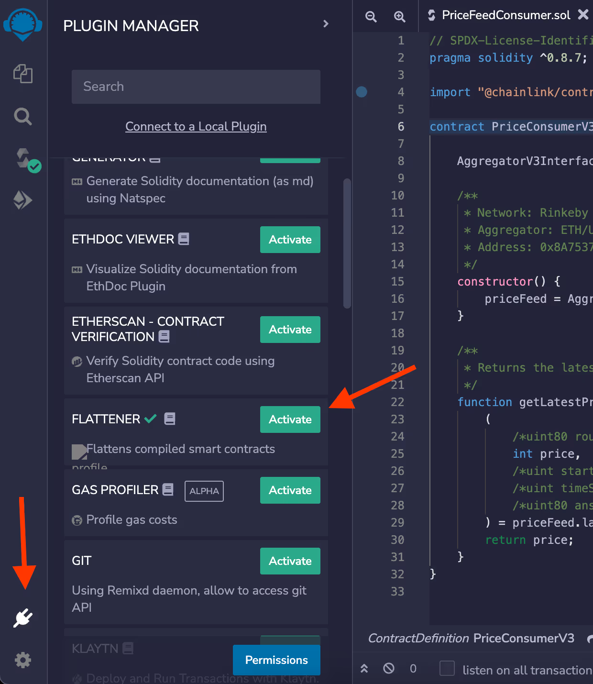593x684 pixels.
Task: Click "Flattens compiled smart contracts" description
Action: coord(181,449)
